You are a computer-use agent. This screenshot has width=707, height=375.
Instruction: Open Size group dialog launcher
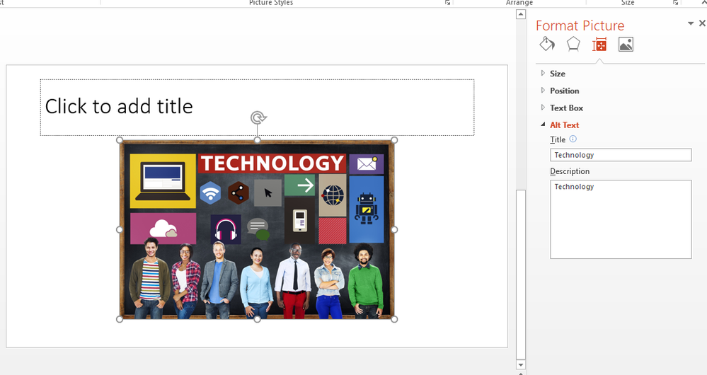click(675, 3)
